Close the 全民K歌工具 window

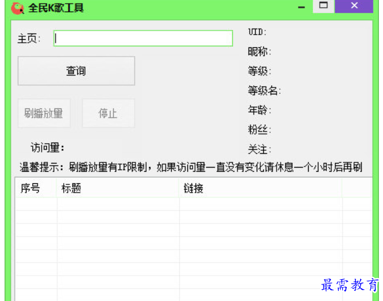point(354,6)
